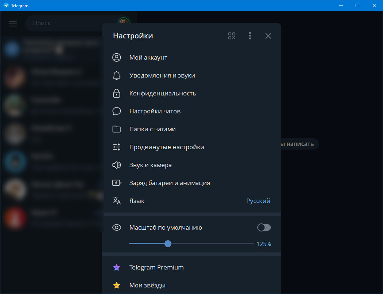Click the Поиск search field
The height and width of the screenshot is (294, 383).
click(x=71, y=23)
